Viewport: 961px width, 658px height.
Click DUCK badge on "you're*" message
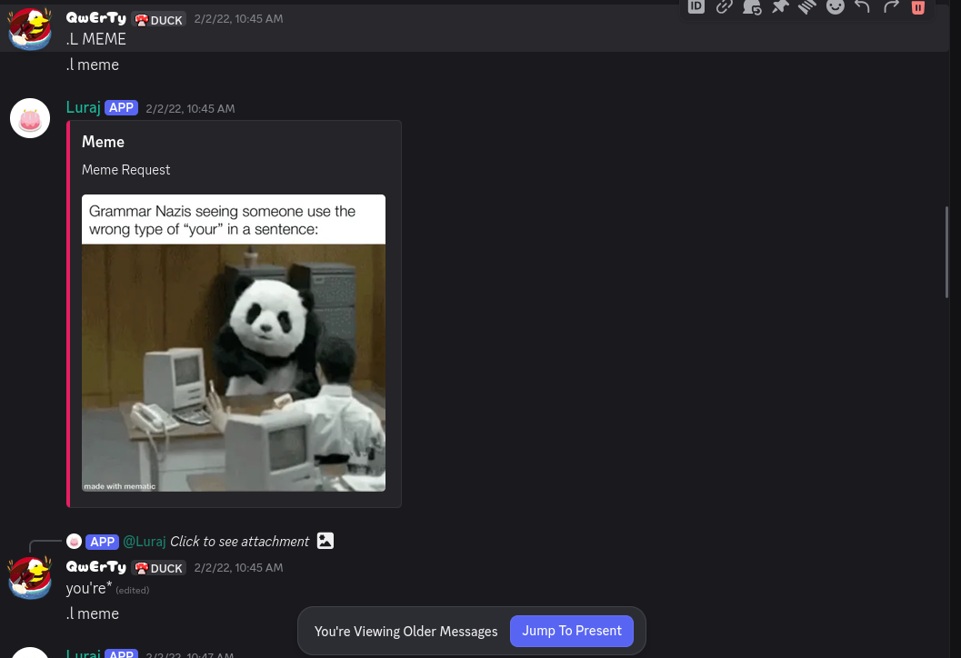coord(159,568)
